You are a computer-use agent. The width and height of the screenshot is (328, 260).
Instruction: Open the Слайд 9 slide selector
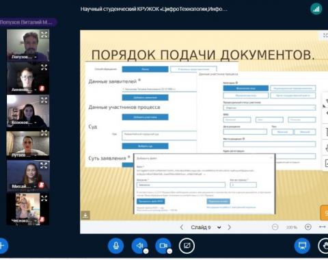(x=206, y=227)
